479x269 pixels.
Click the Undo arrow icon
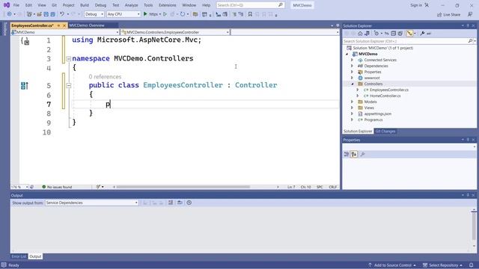pos(62,14)
